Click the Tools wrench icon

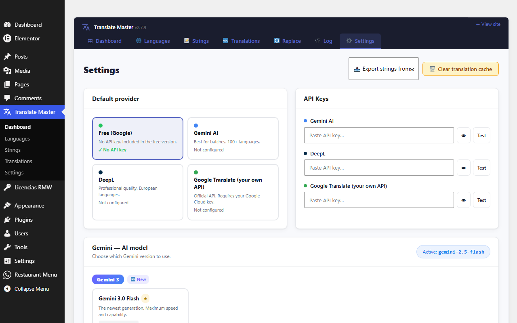[x=7, y=247]
